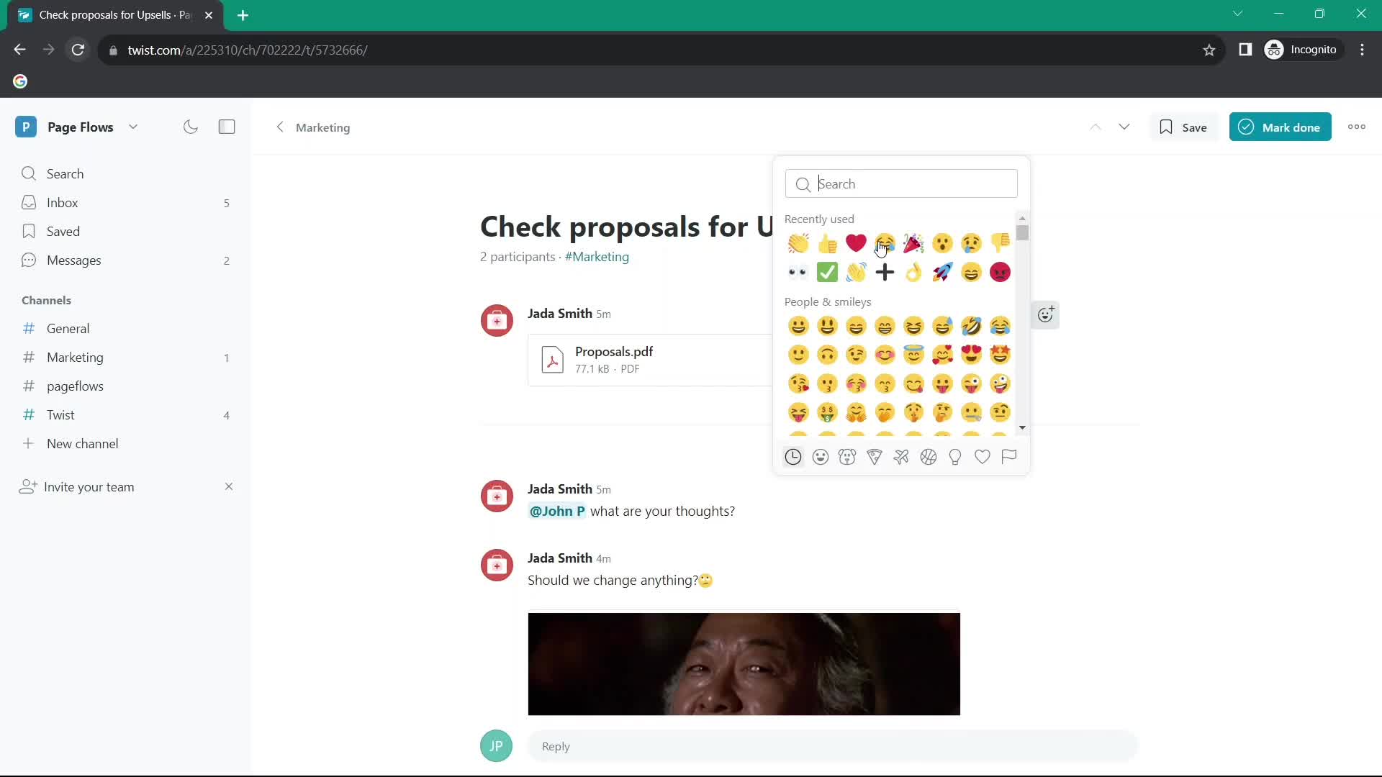Click the up chevron to collapse thread
This screenshot has height=777, width=1382.
(x=1096, y=126)
